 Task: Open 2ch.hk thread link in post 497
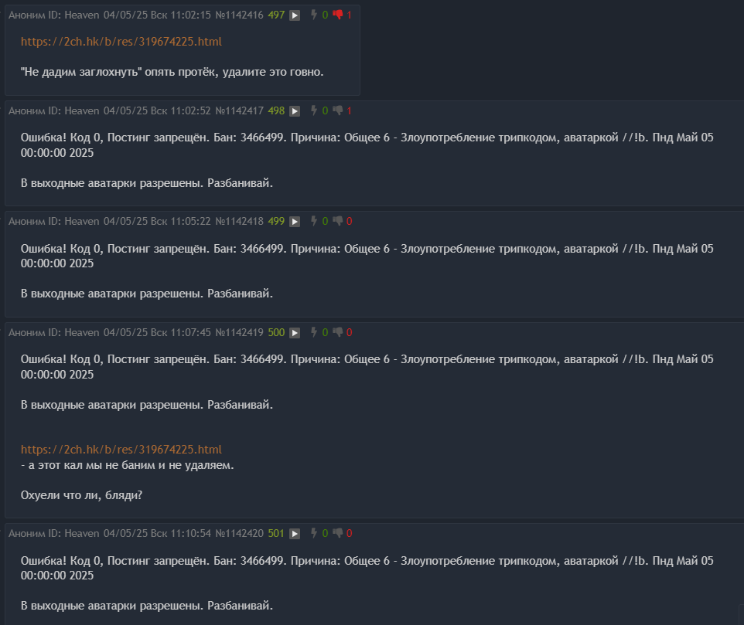pos(121,42)
